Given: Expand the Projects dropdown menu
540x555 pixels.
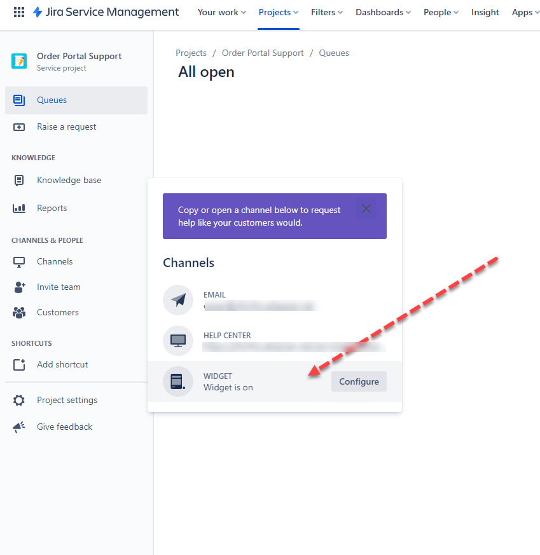Looking at the screenshot, I should 279,12.
